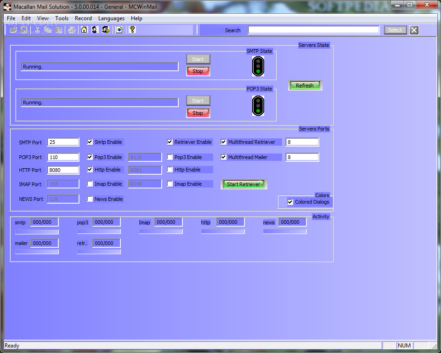The image size is (441, 353).
Task: Click the news activity counter 000/000
Action: tap(293, 222)
